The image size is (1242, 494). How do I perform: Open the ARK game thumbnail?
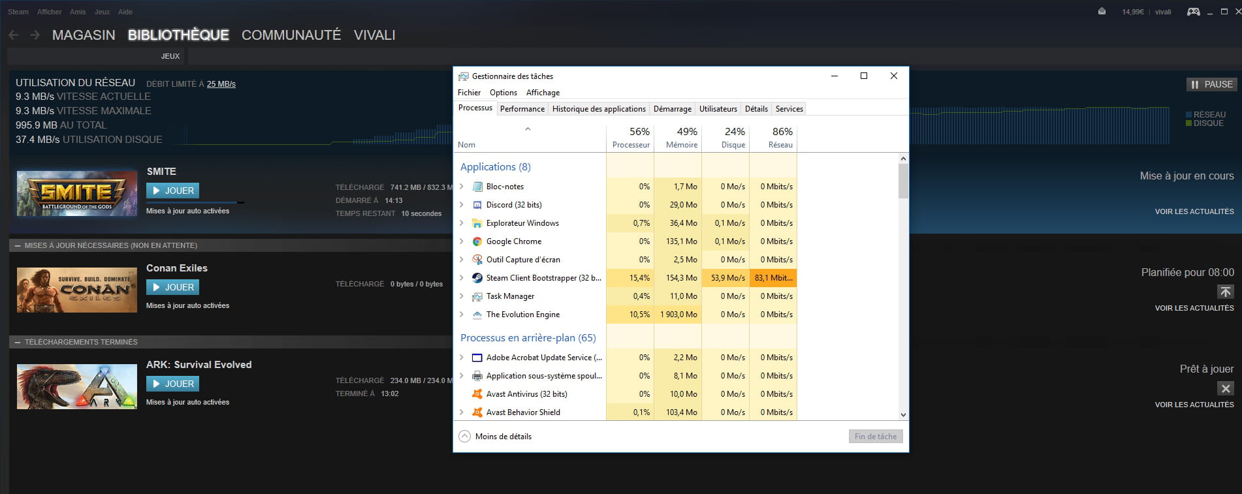pos(77,387)
